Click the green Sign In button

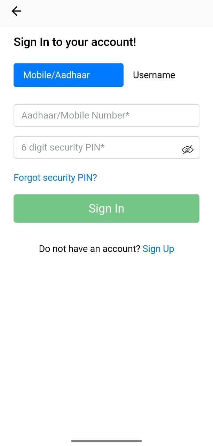point(106,208)
